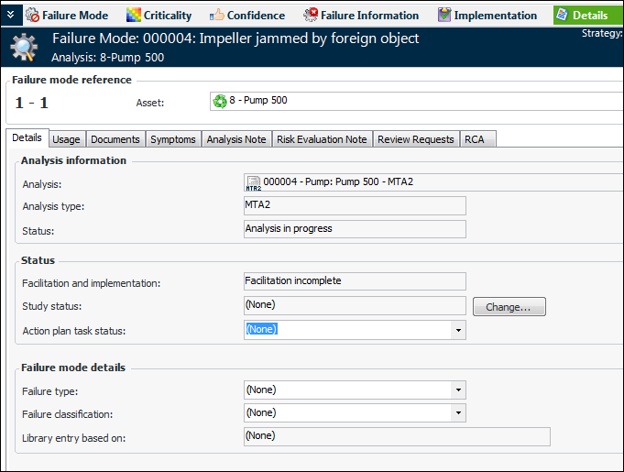The image size is (624, 472).
Task: Expand the Action plan task status dropdown
Action: (x=458, y=329)
